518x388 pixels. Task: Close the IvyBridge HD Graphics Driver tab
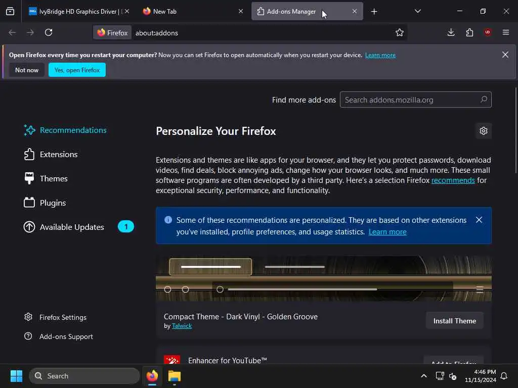127,11
